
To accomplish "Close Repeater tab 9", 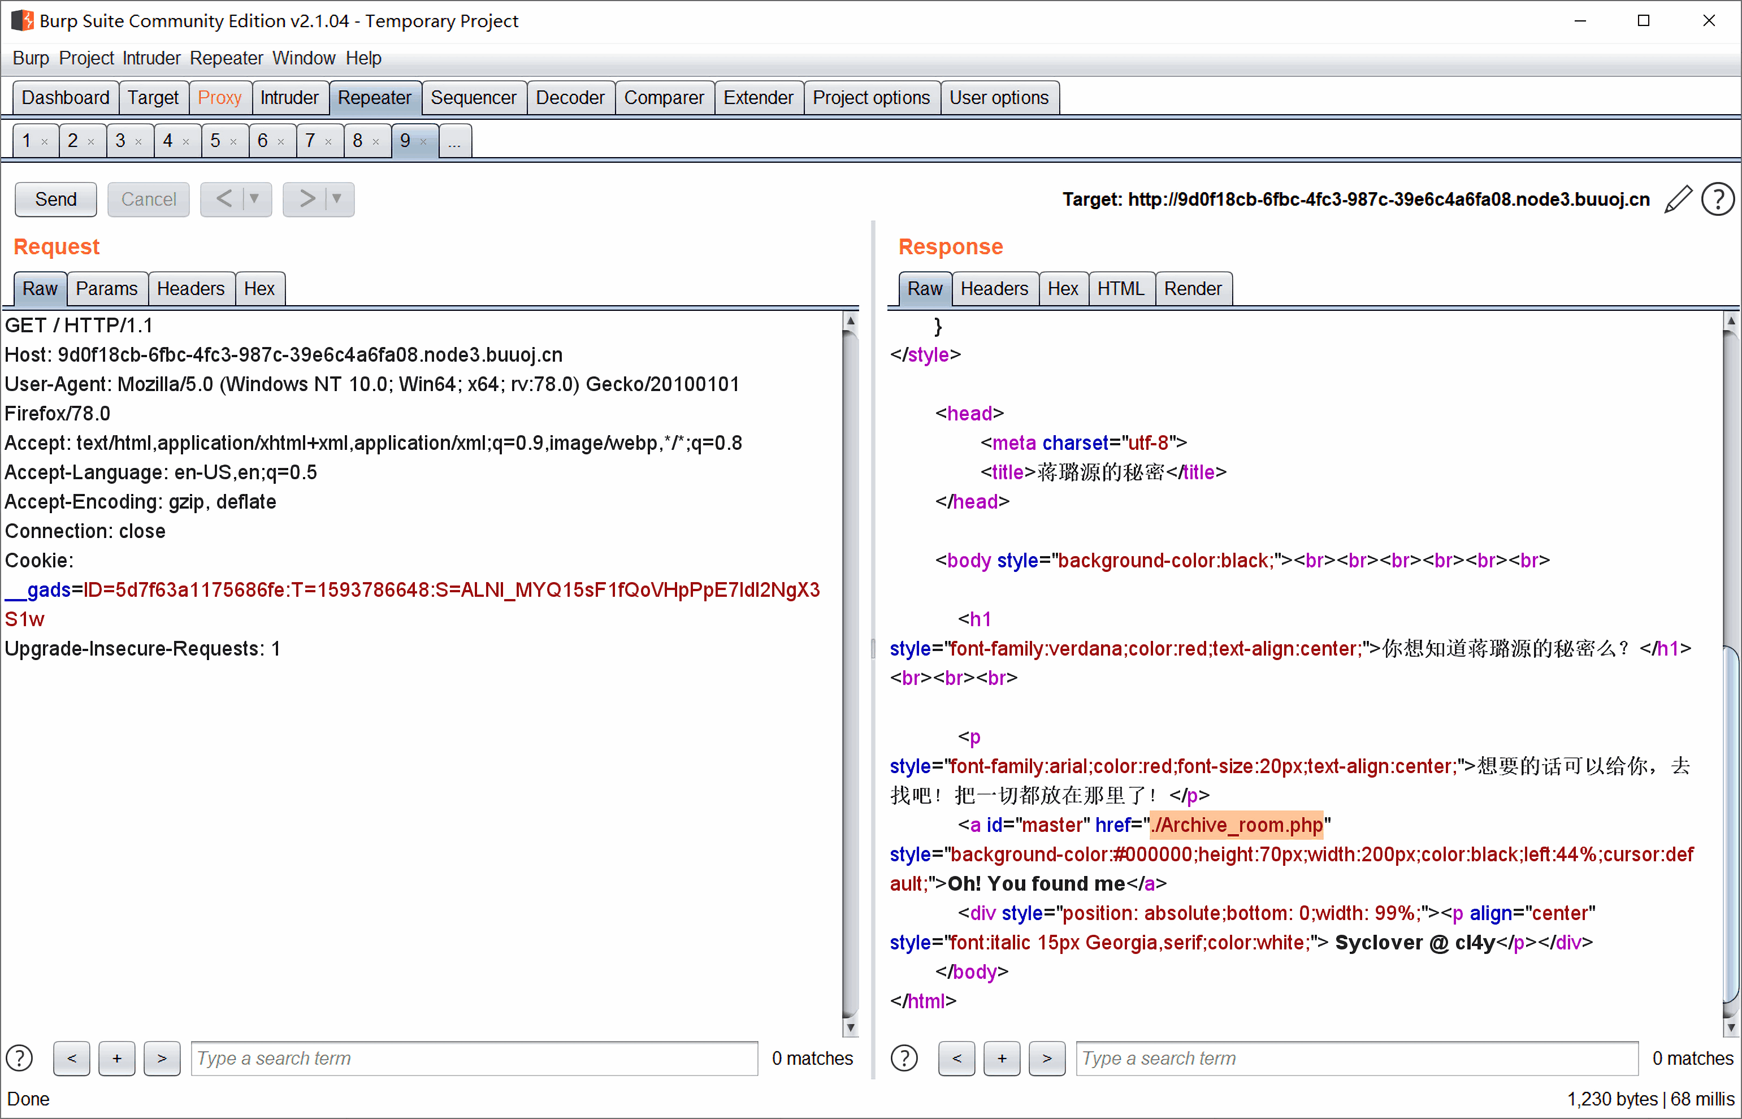I will point(424,142).
